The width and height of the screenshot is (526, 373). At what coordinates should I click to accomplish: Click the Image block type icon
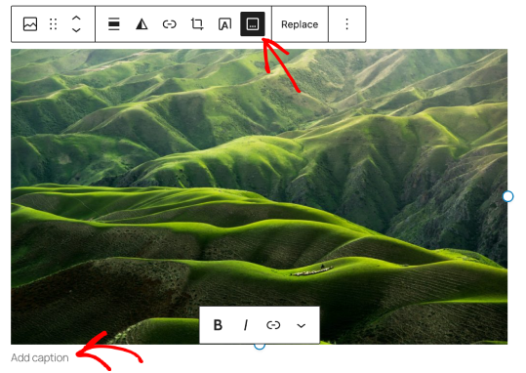[30, 24]
